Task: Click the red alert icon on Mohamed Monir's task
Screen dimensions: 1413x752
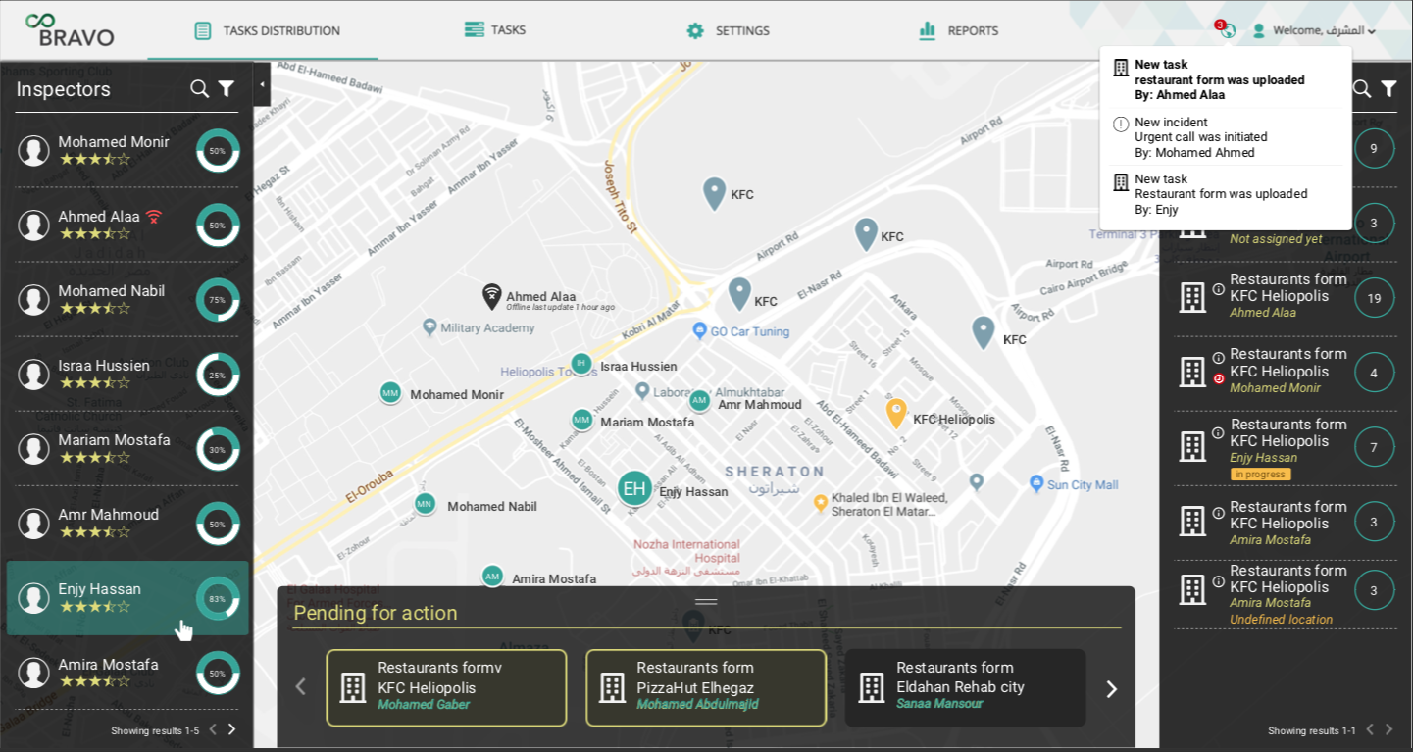Action: [x=1219, y=378]
